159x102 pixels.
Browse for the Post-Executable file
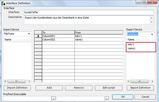pyautogui.click(x=107, y=98)
